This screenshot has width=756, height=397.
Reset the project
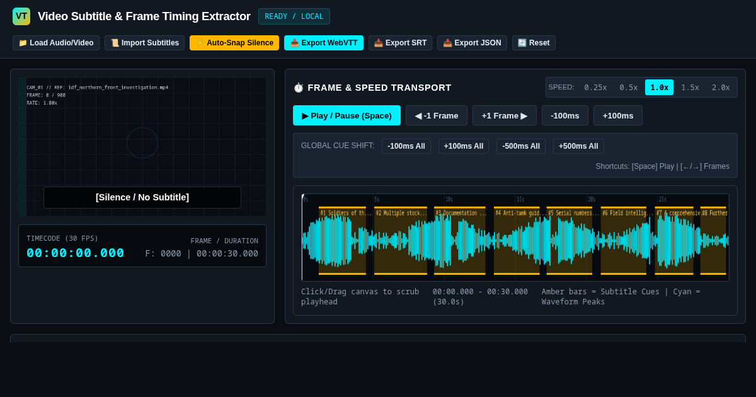click(534, 43)
